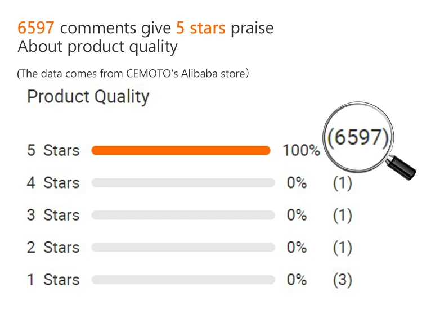Select the 5 Stars label
Image resolution: width=422 pixels, height=314 pixels.
[x=53, y=151]
